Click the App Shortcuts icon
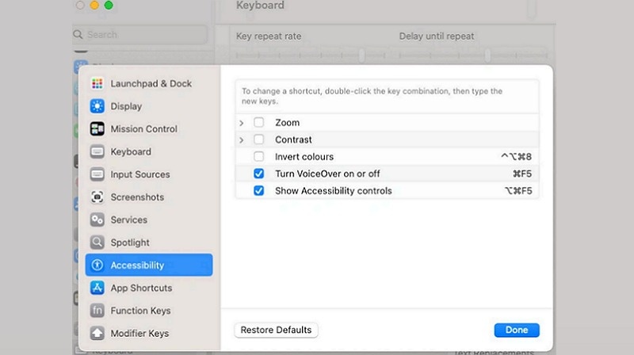Image resolution: width=634 pixels, height=355 pixels. [97, 288]
